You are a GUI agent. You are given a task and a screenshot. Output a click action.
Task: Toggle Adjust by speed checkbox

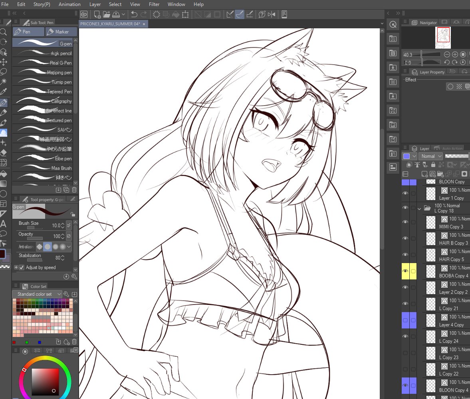22,267
